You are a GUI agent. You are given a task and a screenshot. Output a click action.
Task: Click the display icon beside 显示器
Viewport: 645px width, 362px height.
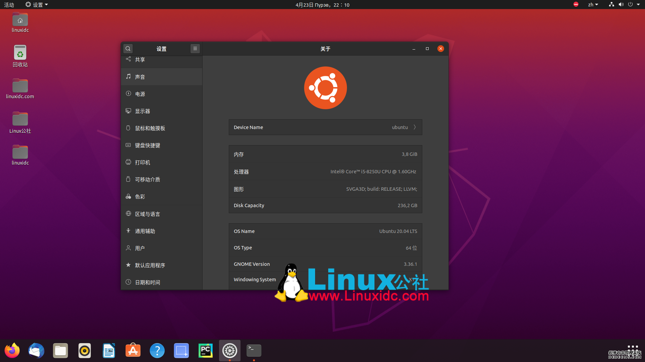pos(128,111)
